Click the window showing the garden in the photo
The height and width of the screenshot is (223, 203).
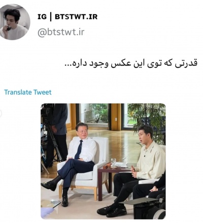(x=94, y=115)
